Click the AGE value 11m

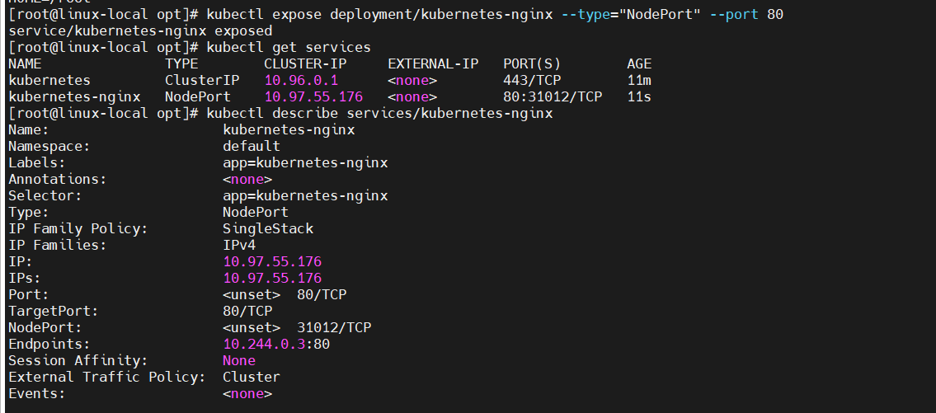639,81
